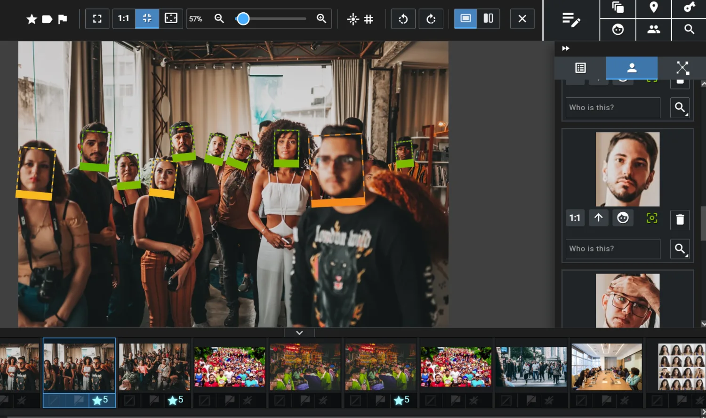The height and width of the screenshot is (418, 706).
Task: Click the search magnifier in the top-right grid
Action: 690,30
